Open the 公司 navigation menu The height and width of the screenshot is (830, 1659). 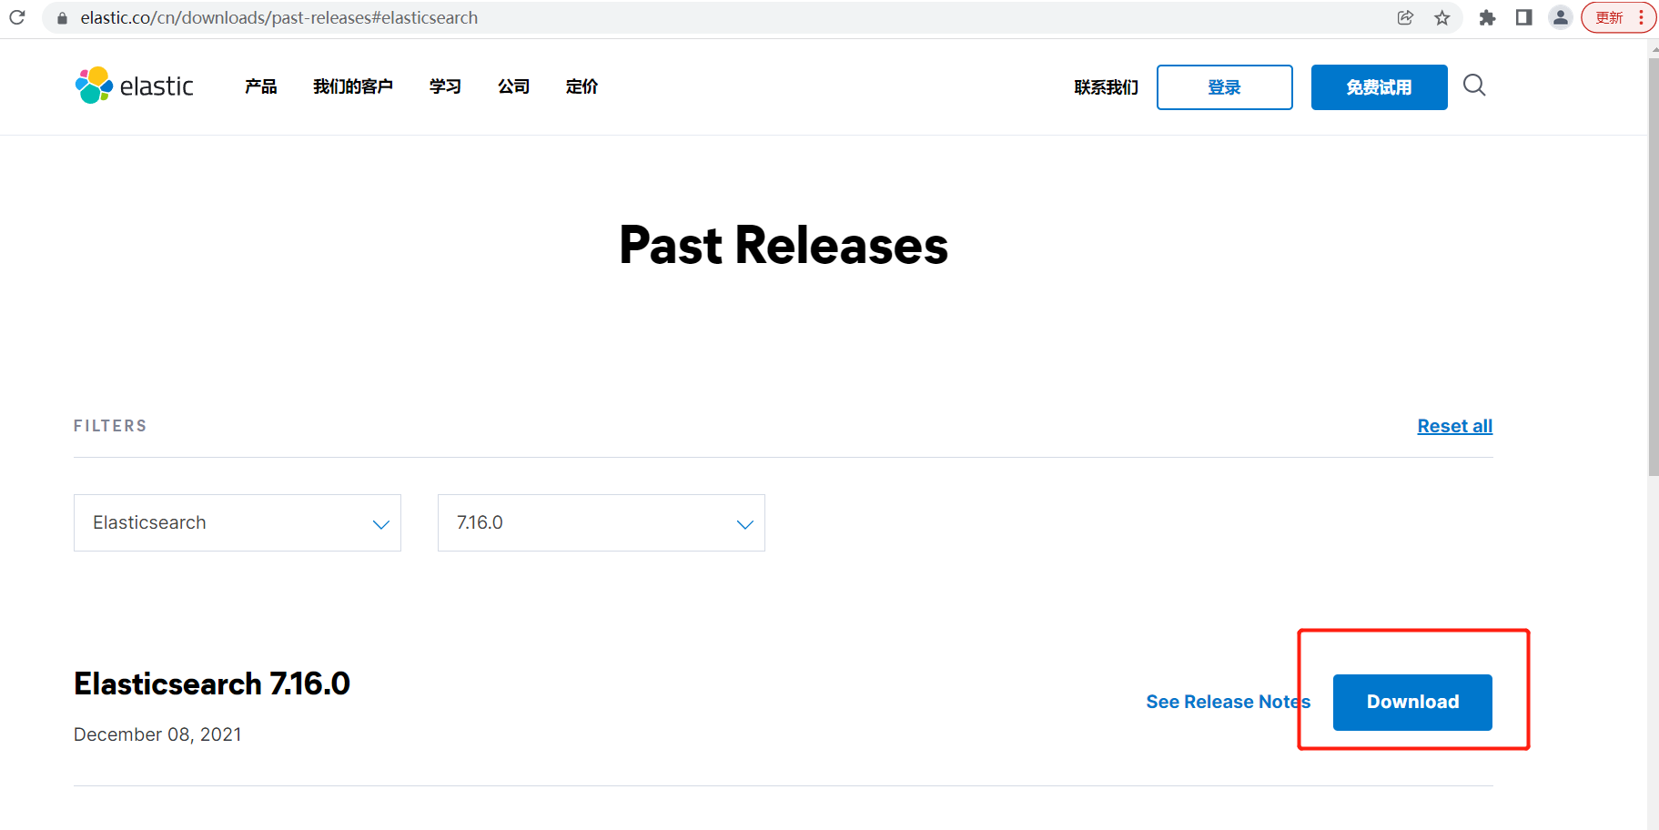(513, 86)
